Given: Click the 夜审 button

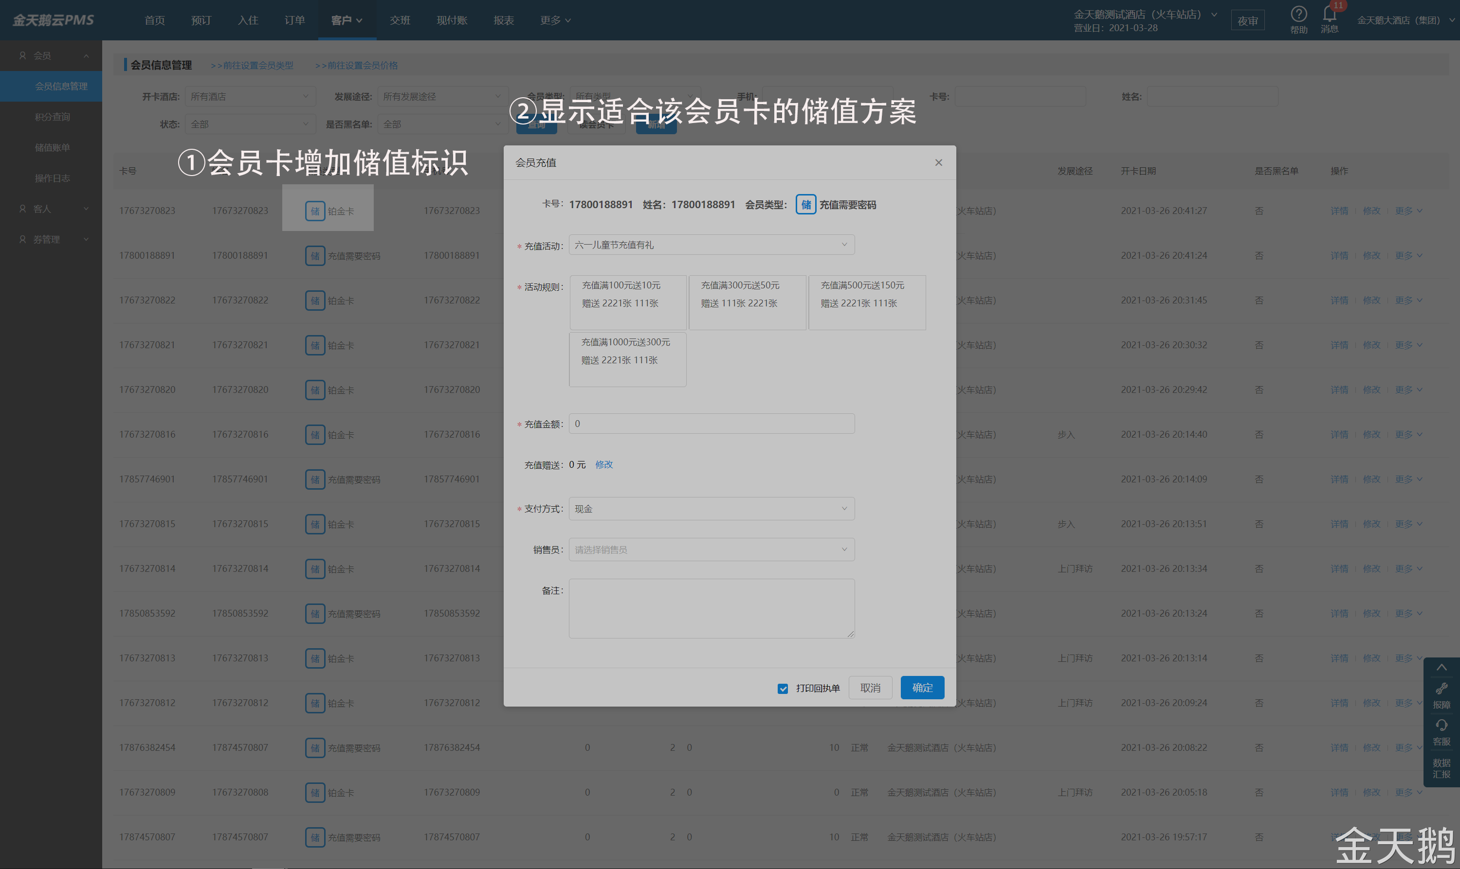Looking at the screenshot, I should tap(1248, 20).
